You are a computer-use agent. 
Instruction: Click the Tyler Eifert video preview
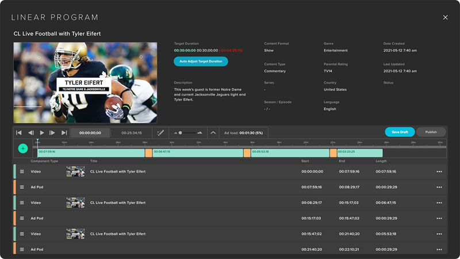point(85,82)
